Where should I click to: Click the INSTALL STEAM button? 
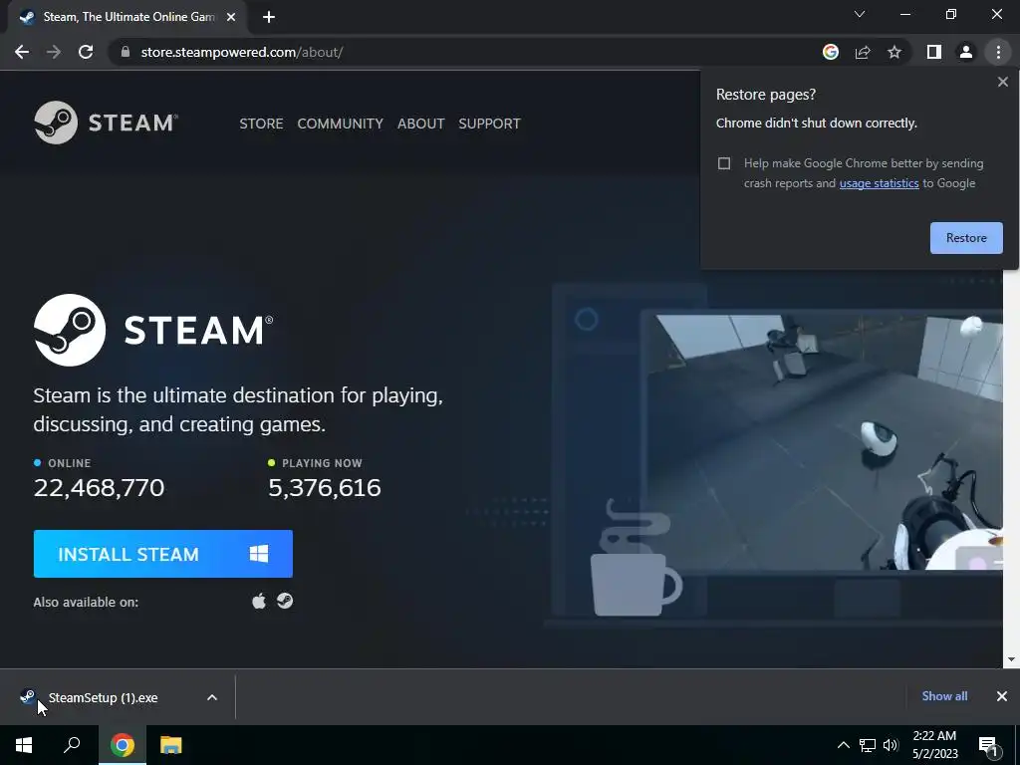(163, 554)
